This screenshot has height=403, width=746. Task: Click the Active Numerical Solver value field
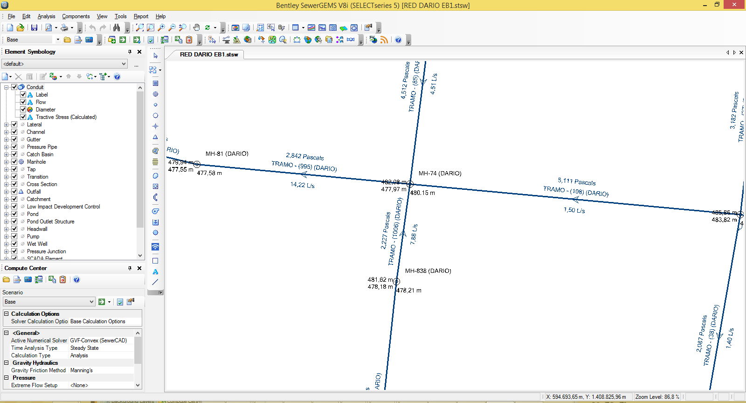[102, 340]
